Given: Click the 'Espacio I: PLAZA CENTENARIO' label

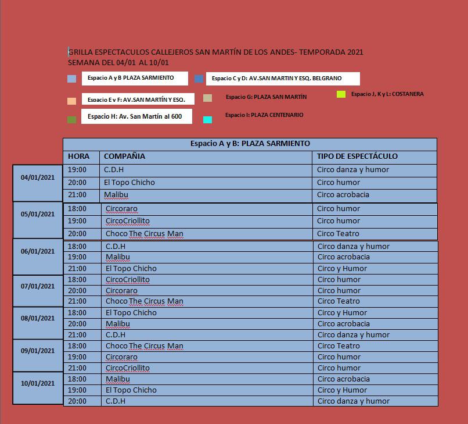Looking at the screenshot, I should [x=264, y=115].
